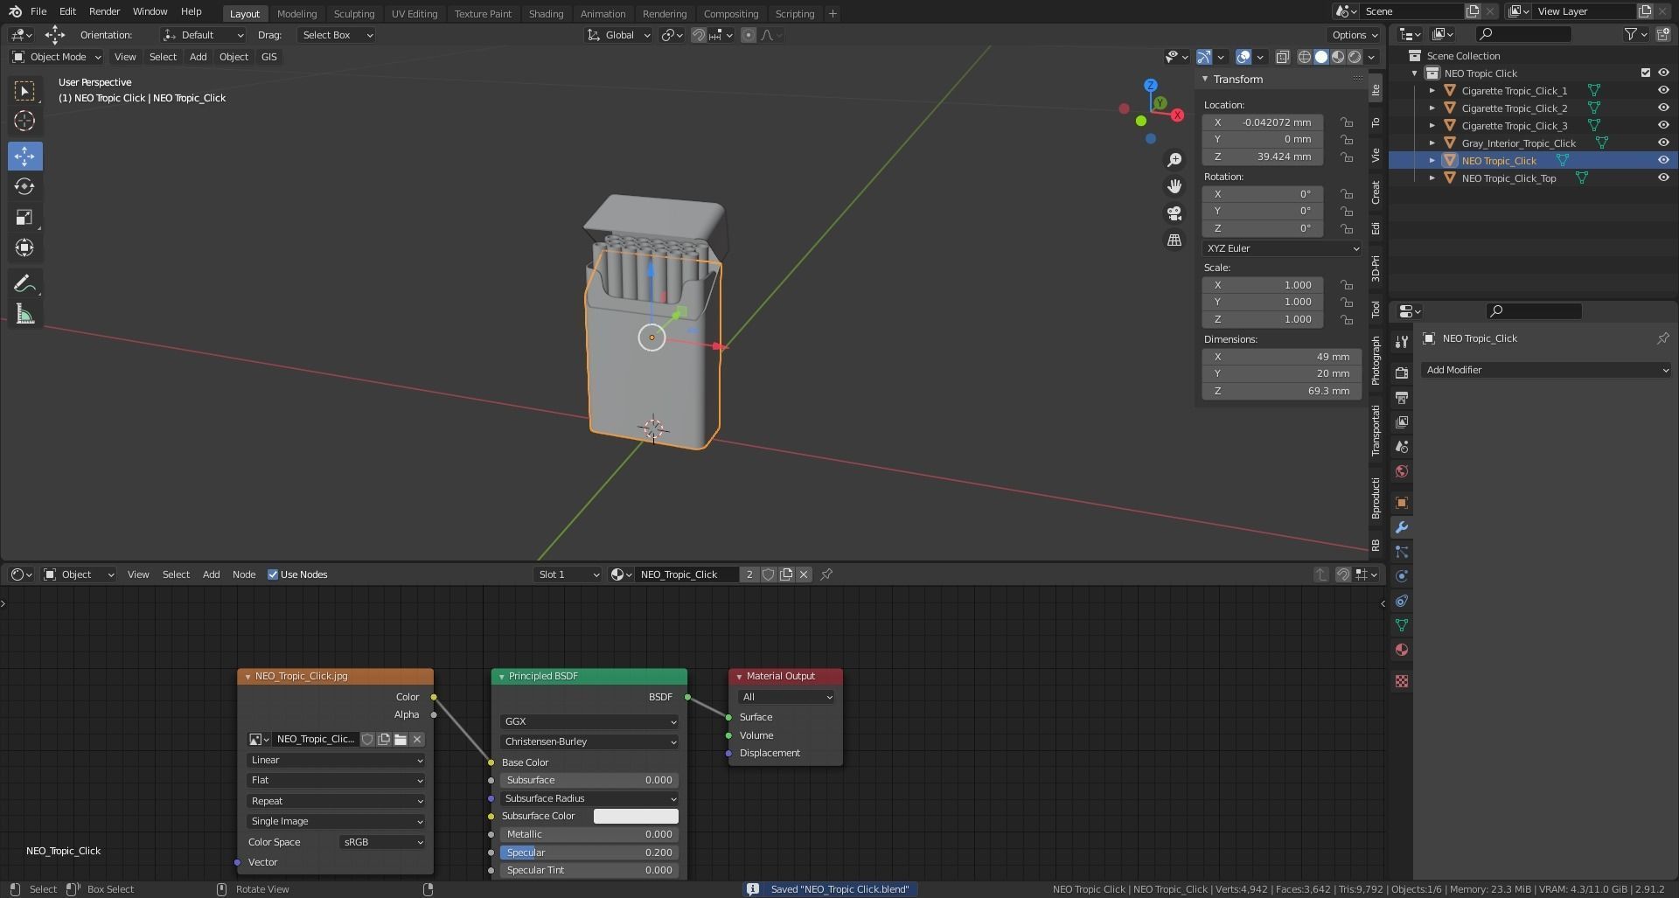Switch to the UV Editing workspace tab
The height and width of the screenshot is (898, 1679).
415,13
